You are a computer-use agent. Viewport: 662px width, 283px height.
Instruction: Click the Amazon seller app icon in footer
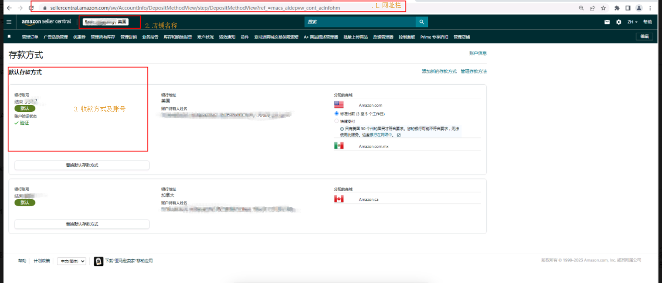click(99, 261)
